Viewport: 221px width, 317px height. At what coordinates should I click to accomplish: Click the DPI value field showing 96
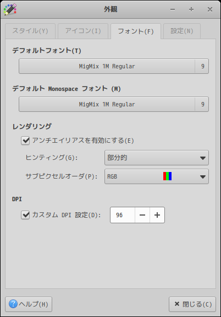[123, 215]
